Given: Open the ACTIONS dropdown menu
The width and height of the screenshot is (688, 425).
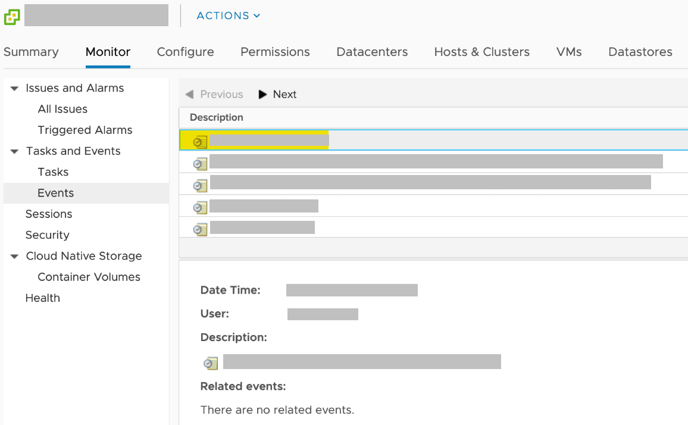Looking at the screenshot, I should pos(229,16).
